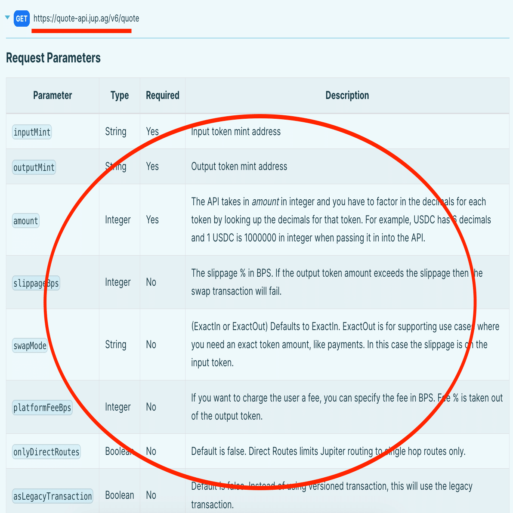The height and width of the screenshot is (513, 513).
Task: Select the slippageBps parameter name
Action: tap(36, 283)
